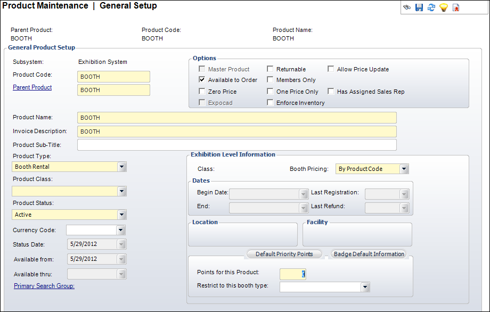Click the yellow light bulb icon
This screenshot has height=312, width=490.
(443, 7)
